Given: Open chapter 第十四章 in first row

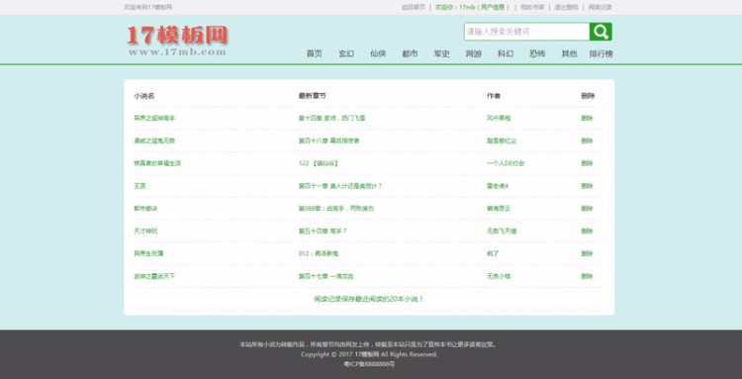Looking at the screenshot, I should pos(331,118).
